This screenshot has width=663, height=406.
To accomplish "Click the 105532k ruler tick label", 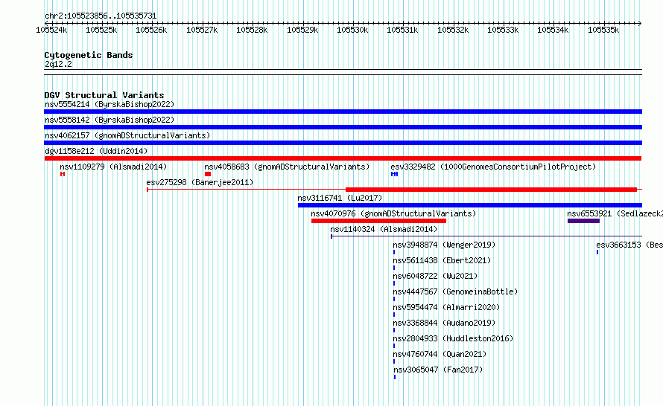I will [x=452, y=30].
